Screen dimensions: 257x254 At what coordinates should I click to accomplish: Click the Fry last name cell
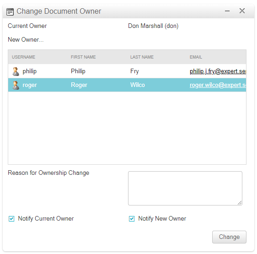pos(134,71)
